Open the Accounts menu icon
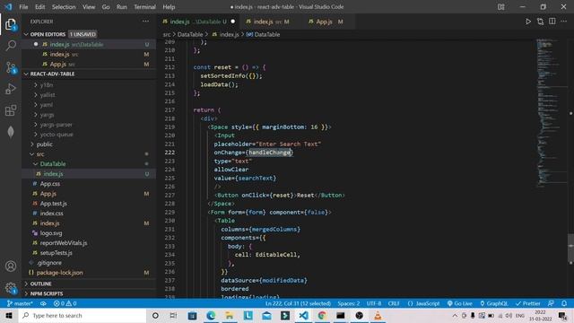The height and width of the screenshot is (323, 574). (x=11, y=266)
